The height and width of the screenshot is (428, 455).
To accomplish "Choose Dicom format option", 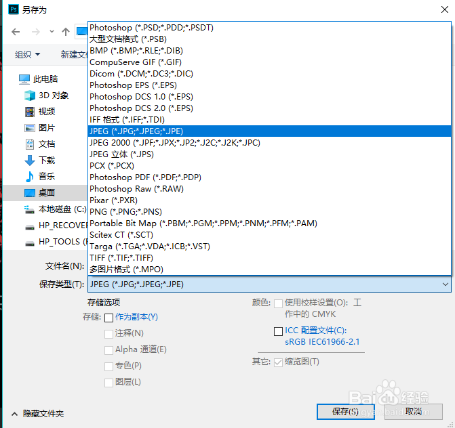I will [269, 74].
